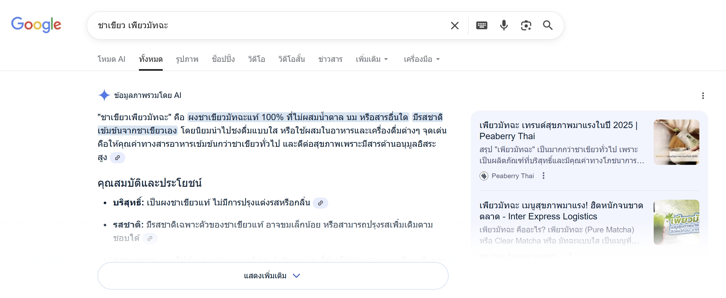Expand AI overview with แสดงเพิ่มเติม
The width and height of the screenshot is (726, 298).
tap(273, 275)
